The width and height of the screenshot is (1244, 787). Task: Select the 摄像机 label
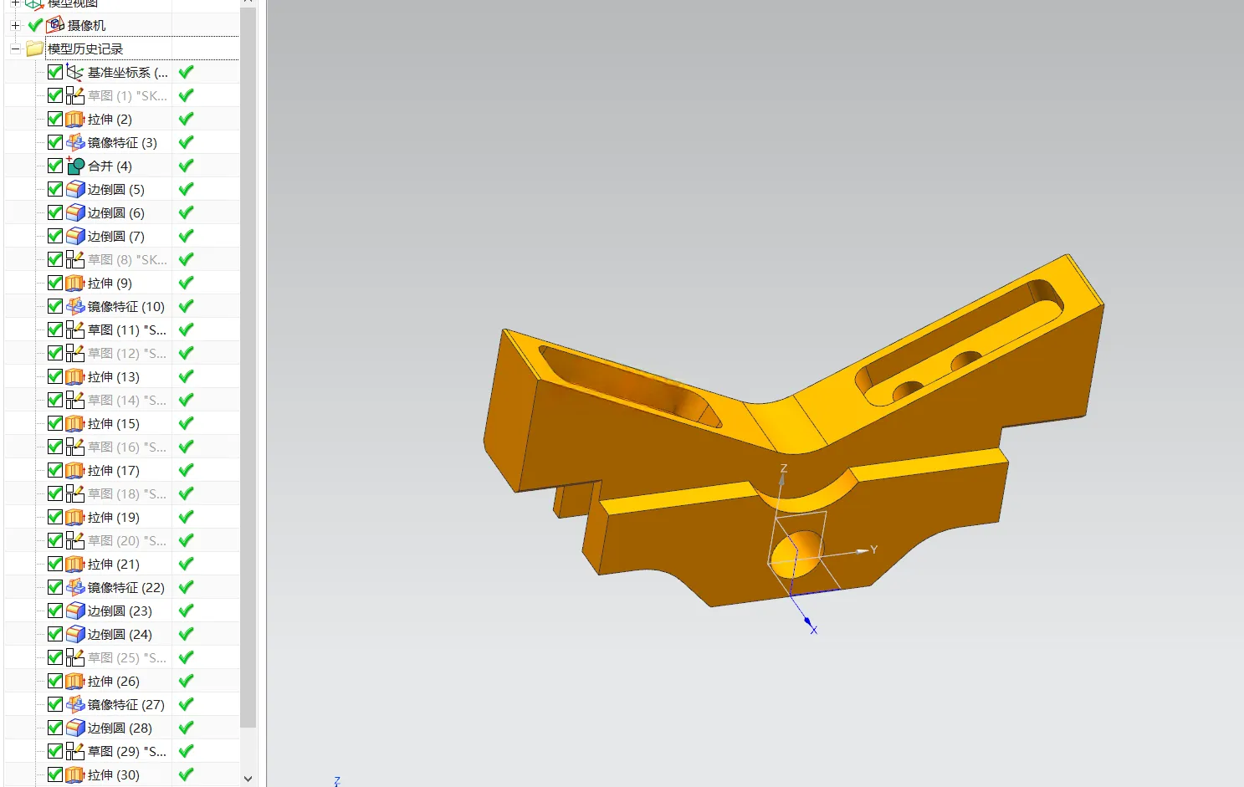coord(87,26)
